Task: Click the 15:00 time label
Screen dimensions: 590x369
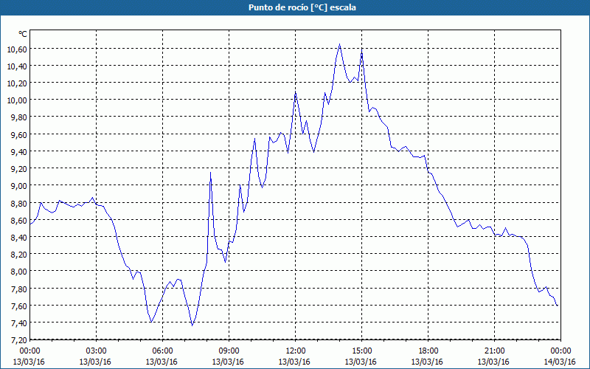Action: 361,351
